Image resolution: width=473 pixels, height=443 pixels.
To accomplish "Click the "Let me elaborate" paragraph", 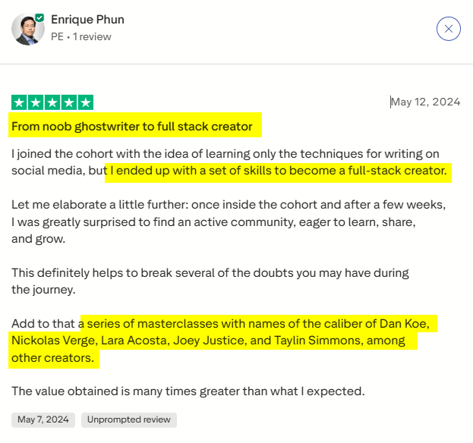I will pos(228,221).
